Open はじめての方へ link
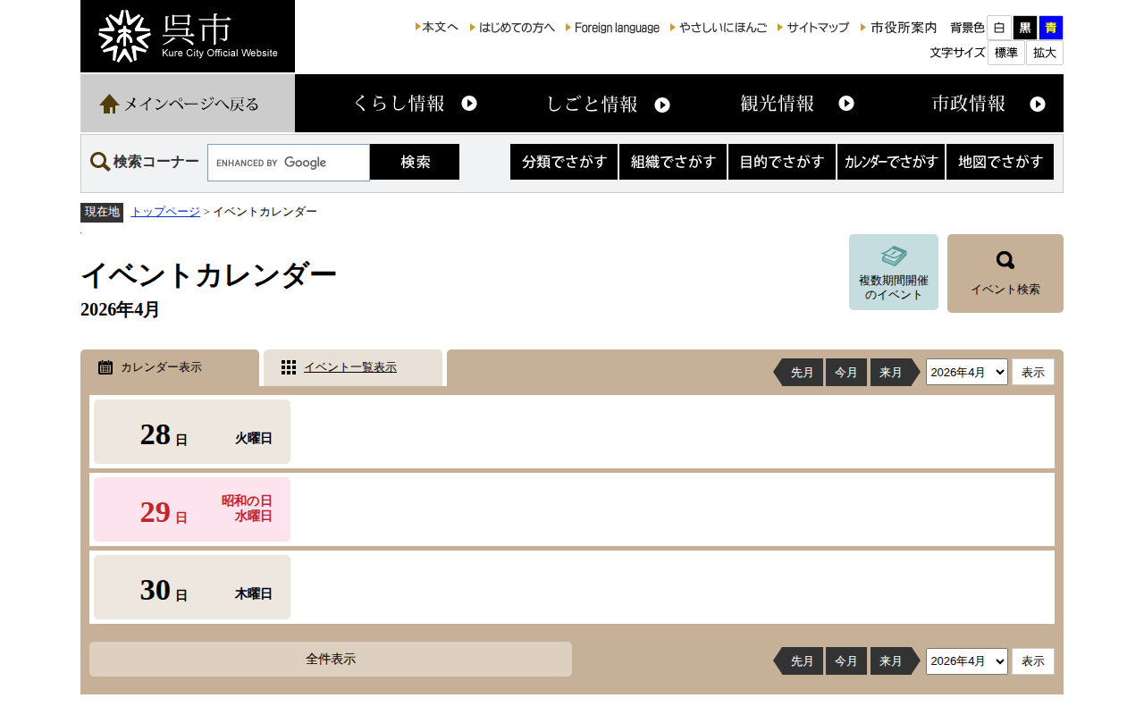 (x=513, y=28)
